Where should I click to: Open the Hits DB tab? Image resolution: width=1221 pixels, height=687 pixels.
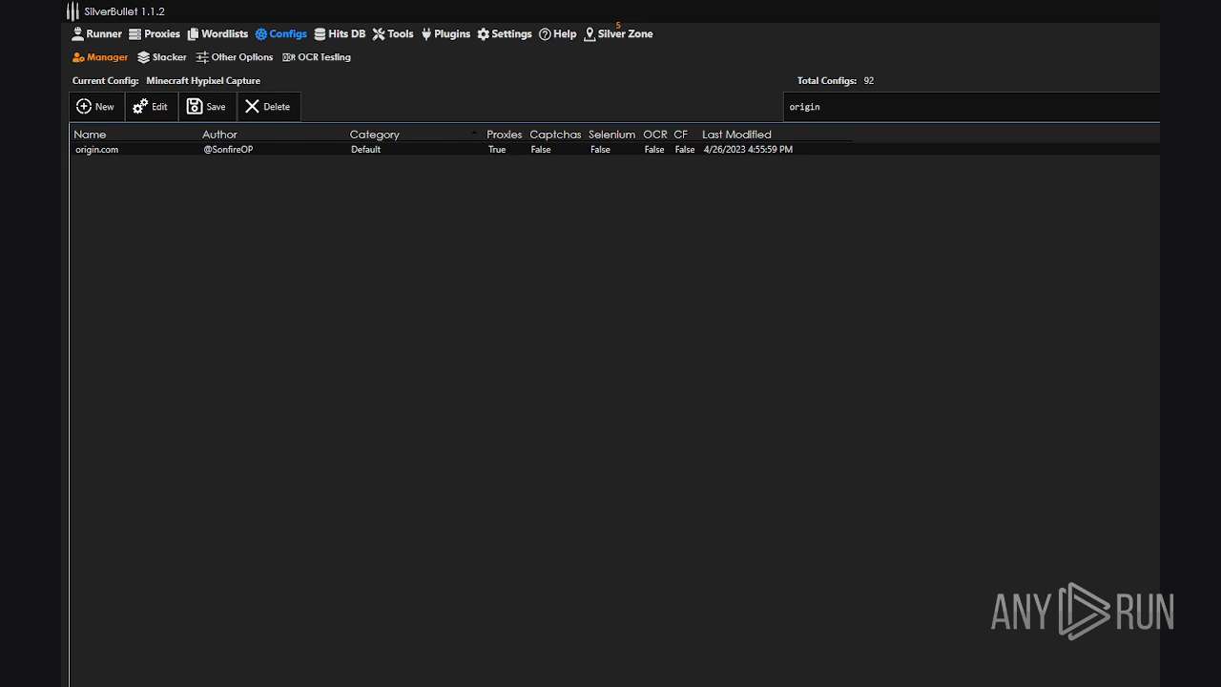340,34
